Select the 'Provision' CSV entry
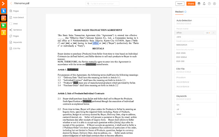The height and width of the screenshot is (137, 219). tap(181, 77)
